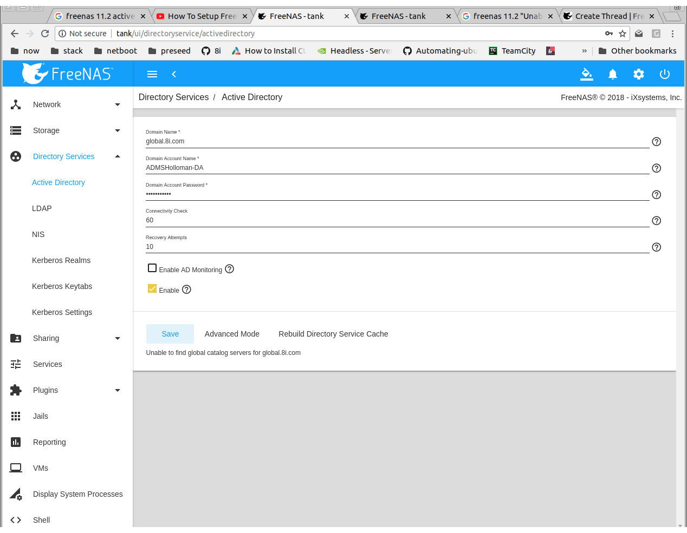The image size is (687, 533).
Task: Click Rebuild Directory Service Cache
Action: click(333, 334)
